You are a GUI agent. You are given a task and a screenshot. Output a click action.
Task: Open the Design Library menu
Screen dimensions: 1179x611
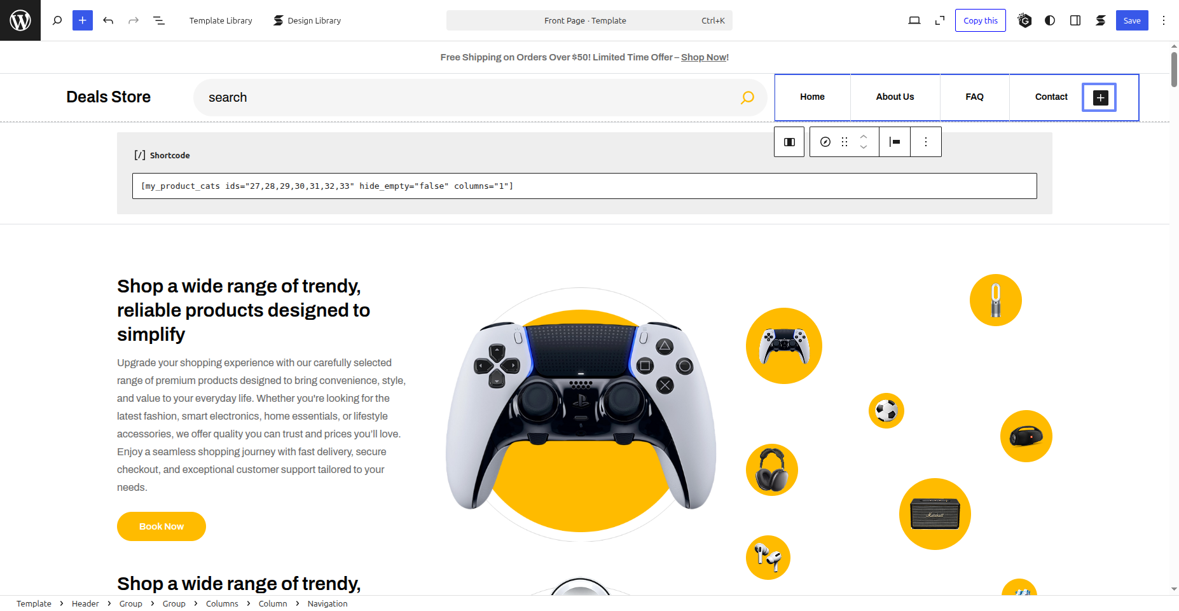click(x=307, y=20)
